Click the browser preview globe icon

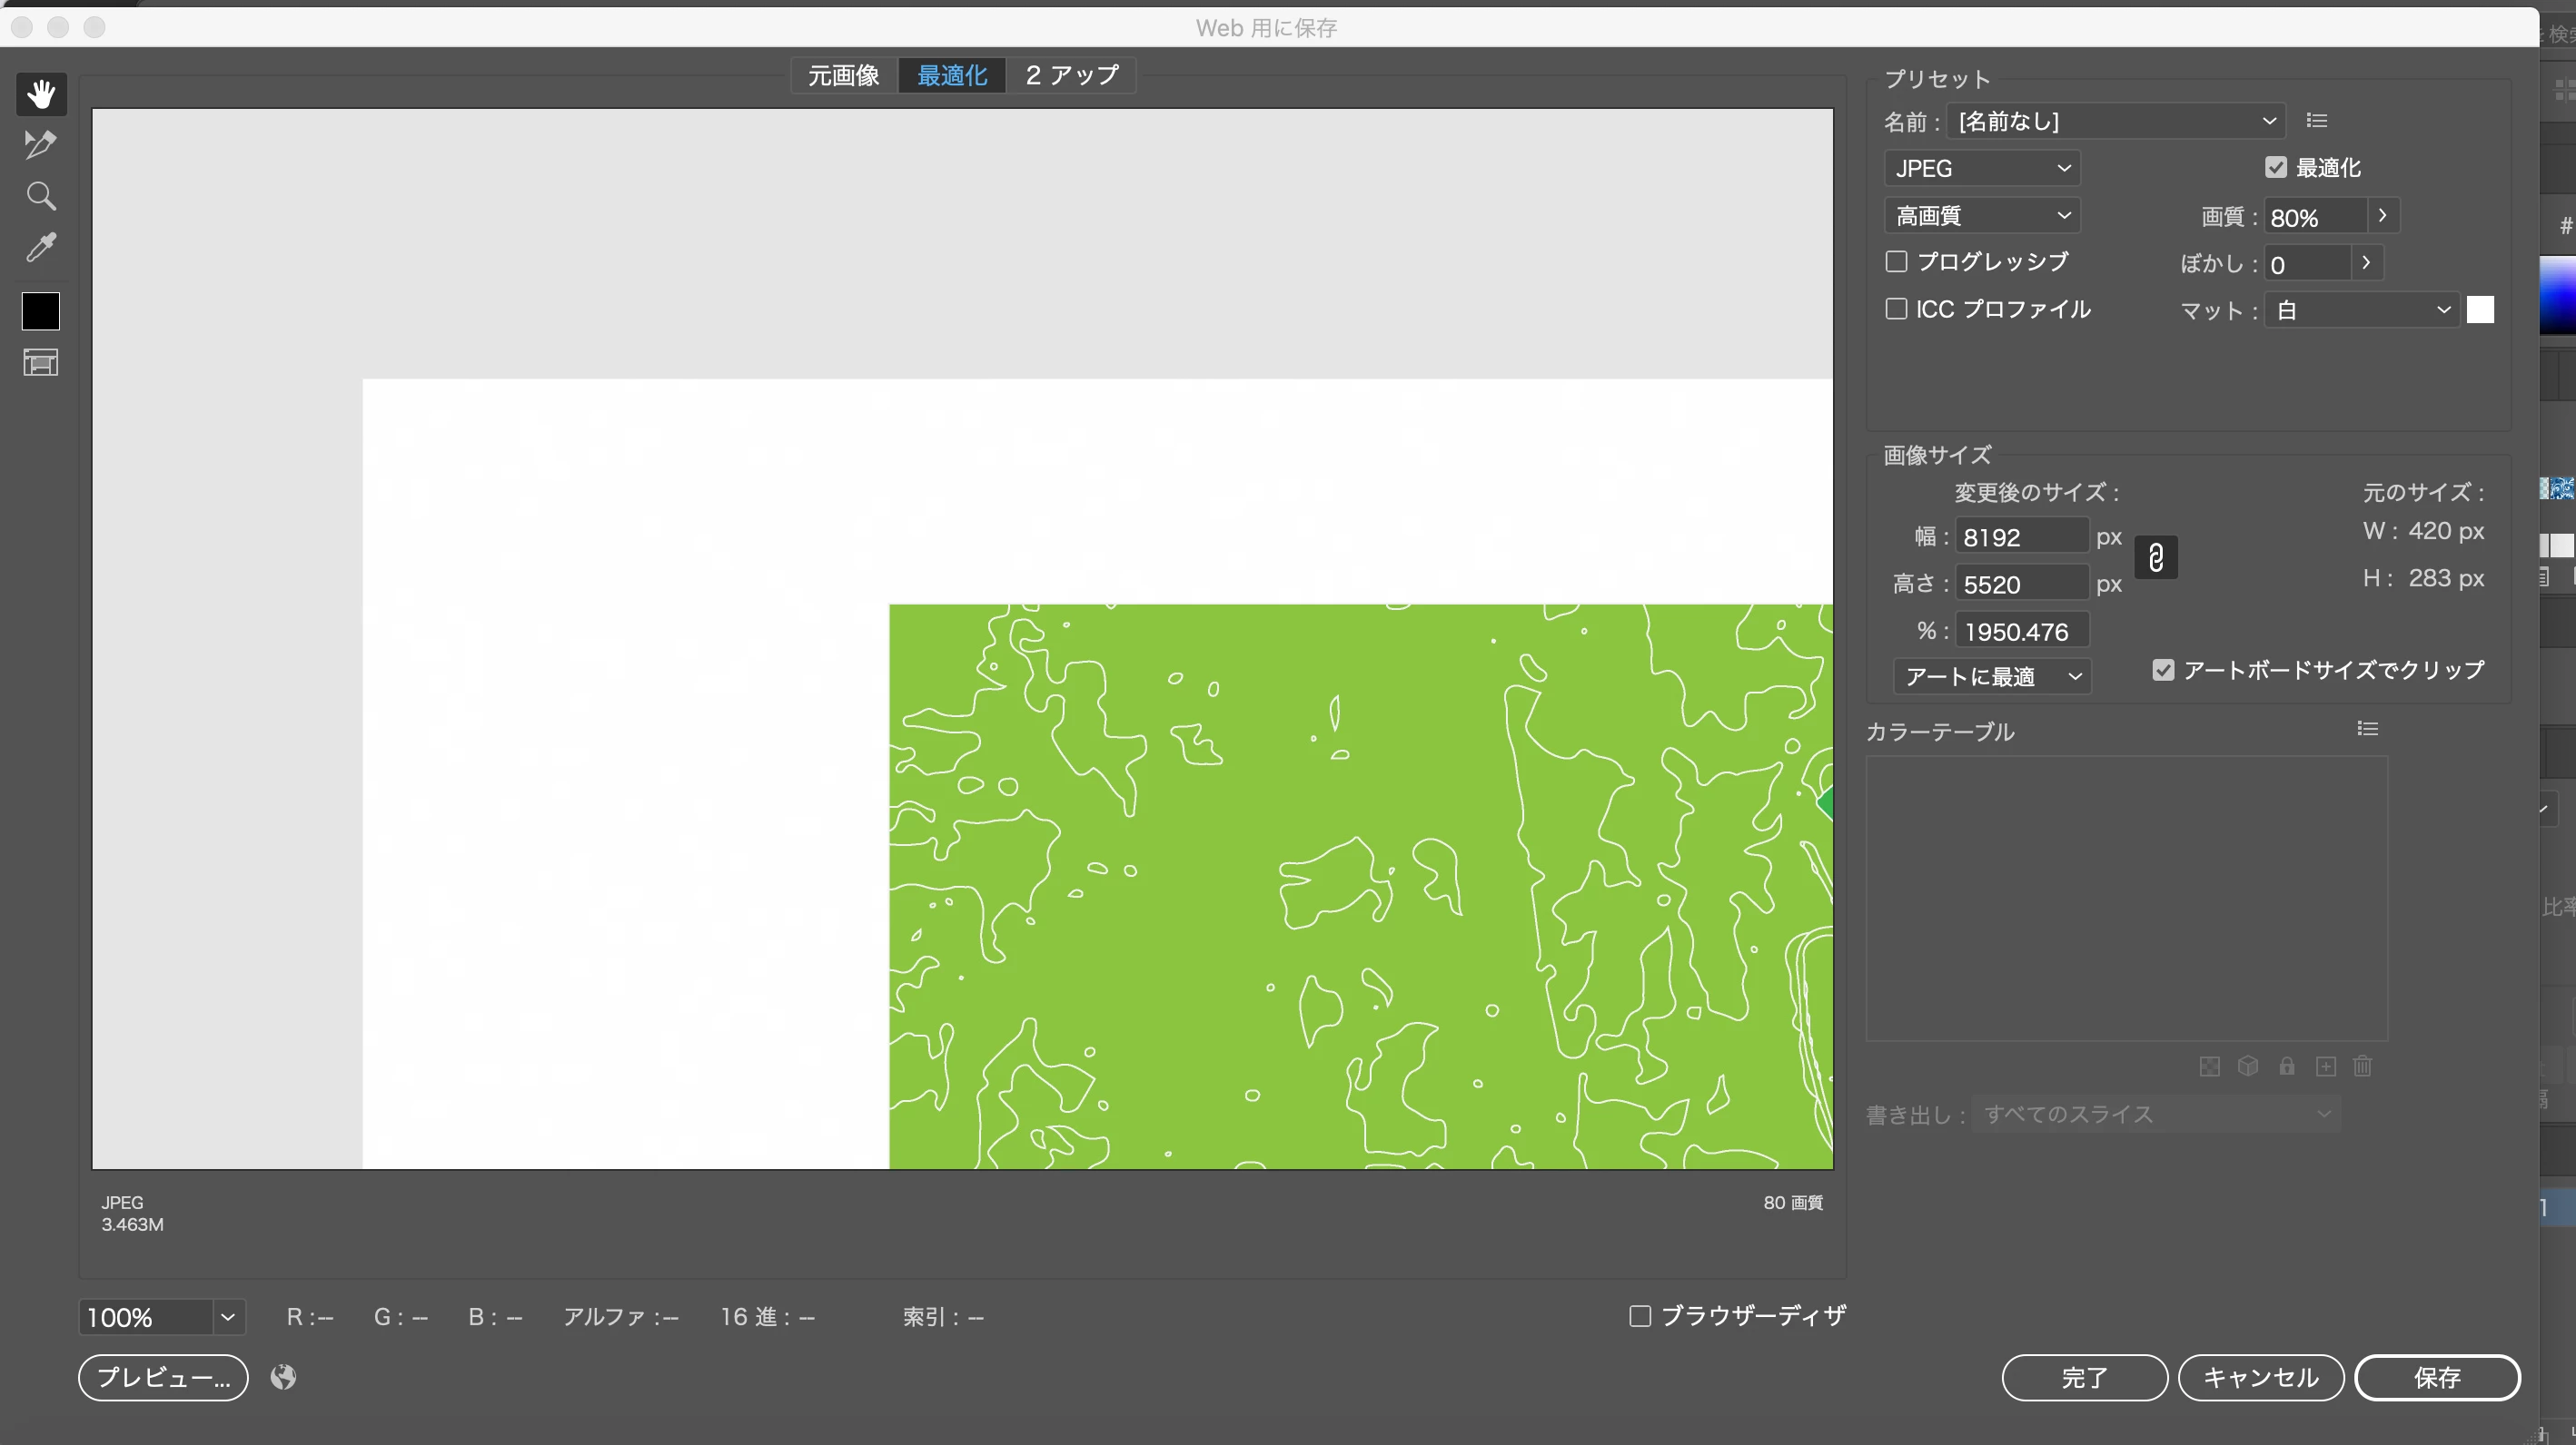[283, 1378]
